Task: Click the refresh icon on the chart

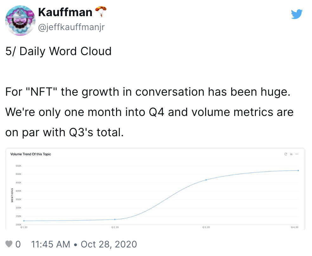Action: [x=286, y=154]
